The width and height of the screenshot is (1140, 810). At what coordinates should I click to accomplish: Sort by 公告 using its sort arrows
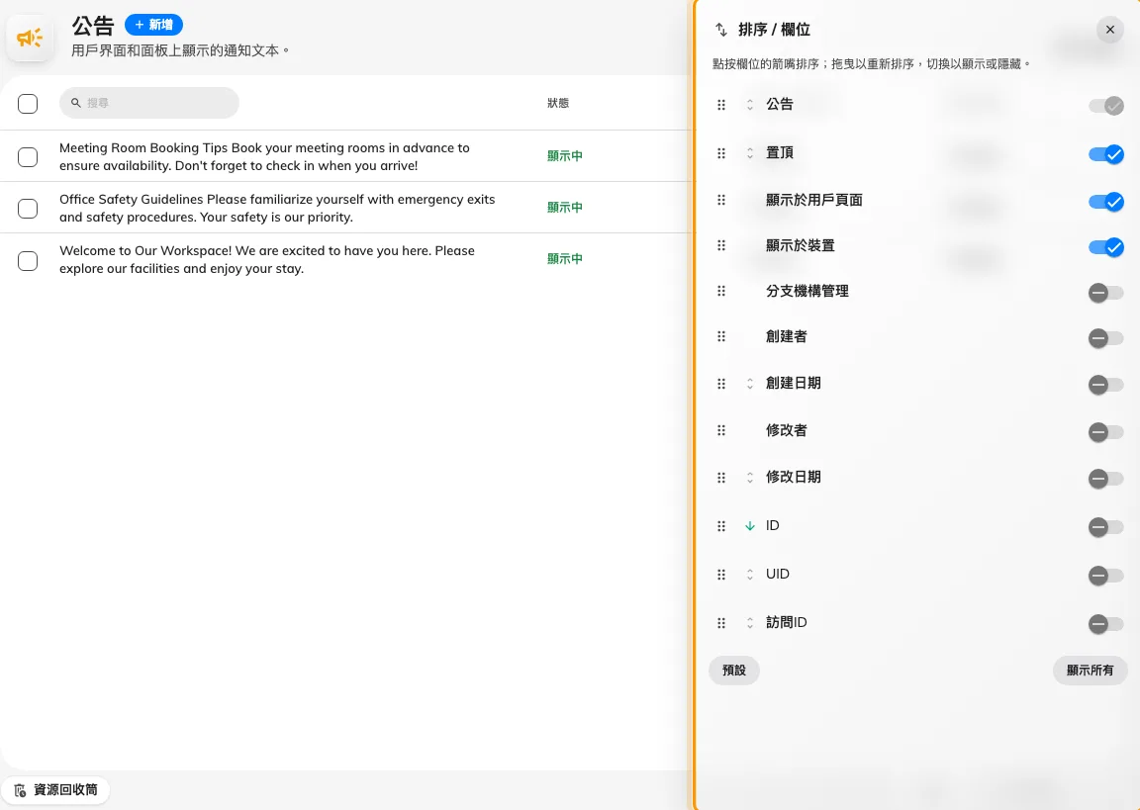pos(749,105)
